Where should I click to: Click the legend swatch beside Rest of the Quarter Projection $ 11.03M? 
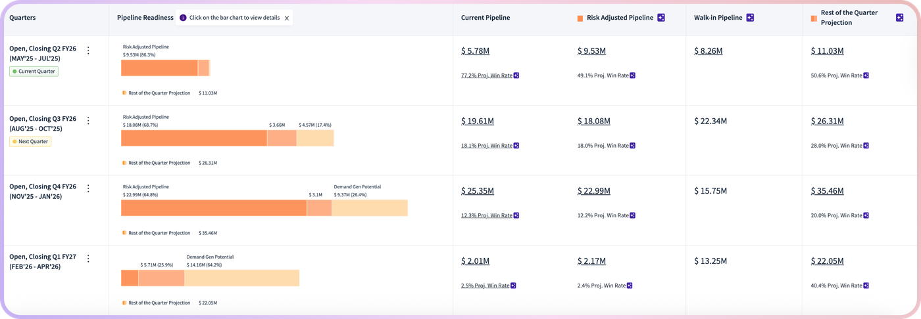(x=124, y=93)
